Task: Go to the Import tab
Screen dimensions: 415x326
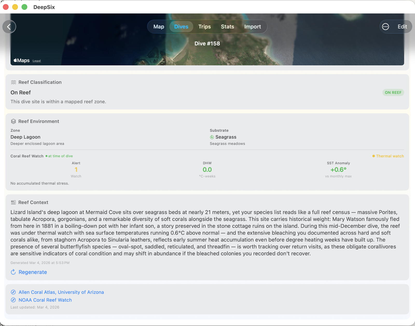Action: coord(253,27)
